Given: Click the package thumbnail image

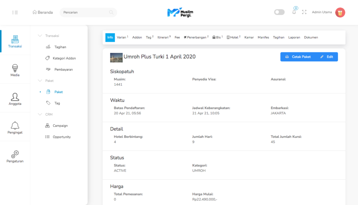Looking at the screenshot, I should pyautogui.click(x=116, y=58).
